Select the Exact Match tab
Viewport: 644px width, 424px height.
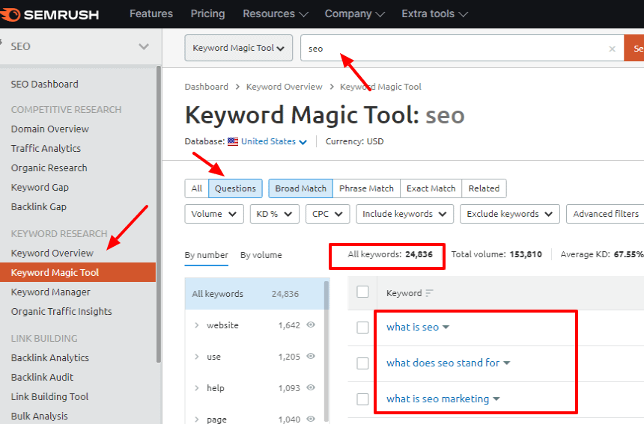click(x=431, y=188)
